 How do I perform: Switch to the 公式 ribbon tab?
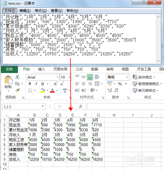79,69
